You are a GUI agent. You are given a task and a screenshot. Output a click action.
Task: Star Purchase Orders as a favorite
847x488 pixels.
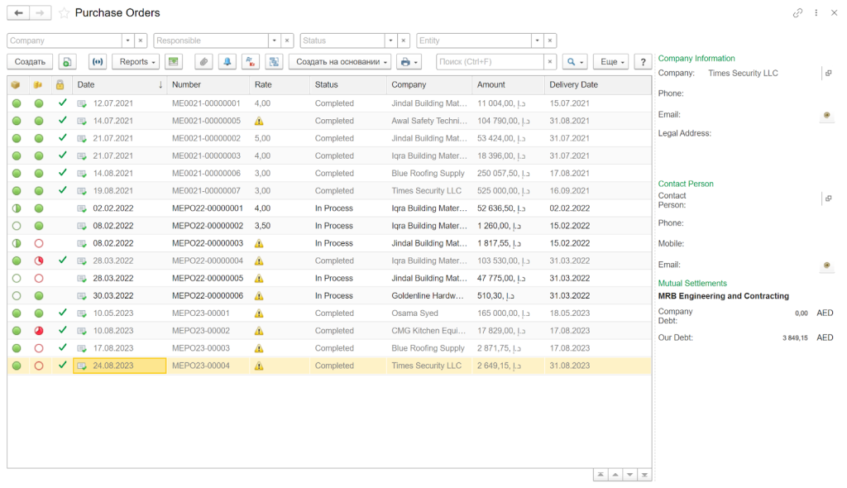pos(62,12)
